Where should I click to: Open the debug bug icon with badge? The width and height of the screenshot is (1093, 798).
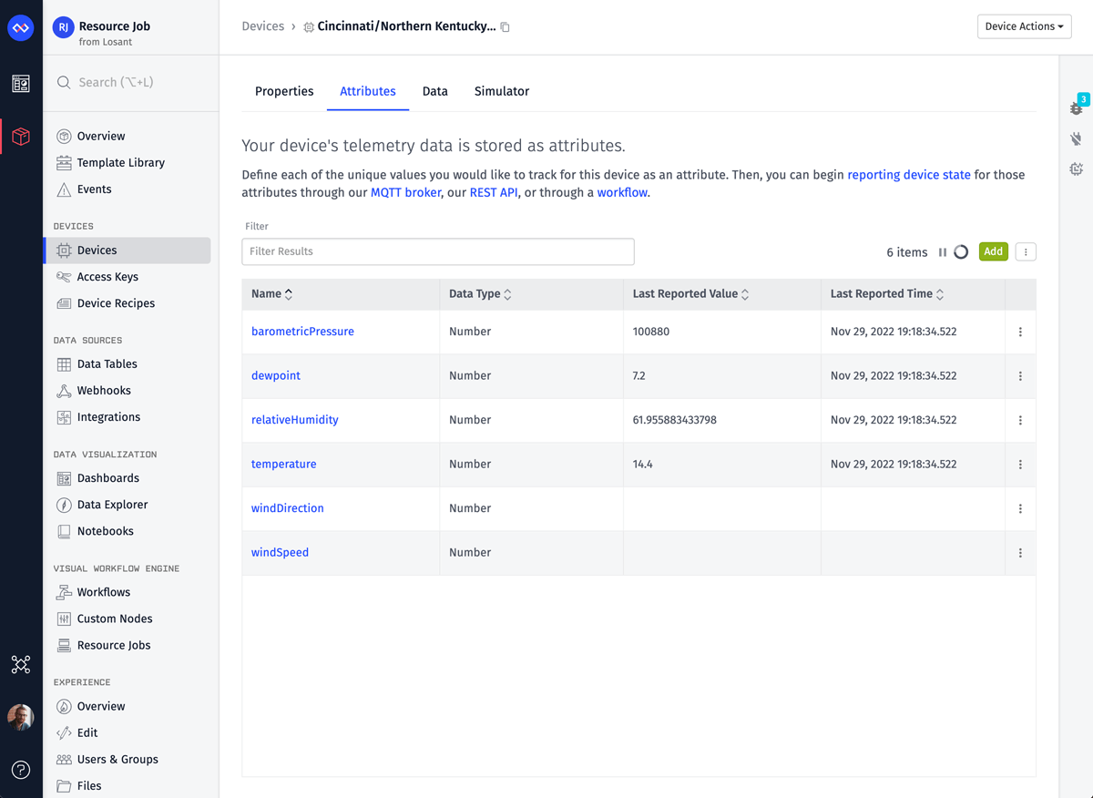click(x=1077, y=107)
